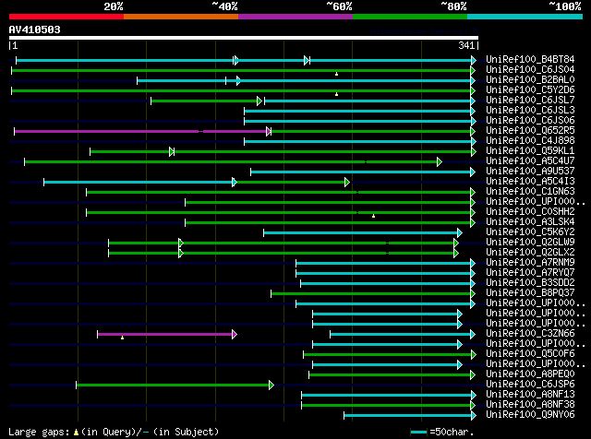Open hit UniRef100_B2BAL0
The image size is (591, 439).
coord(530,80)
